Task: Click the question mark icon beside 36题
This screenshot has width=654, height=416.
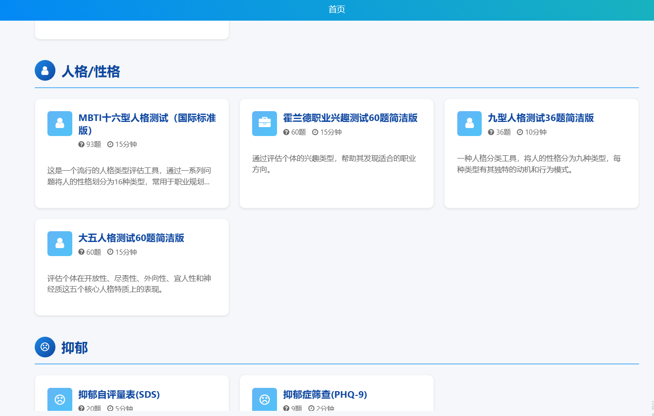Action: (492, 132)
